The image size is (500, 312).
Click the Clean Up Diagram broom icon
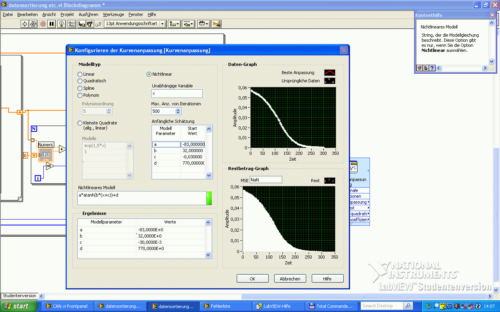tap(216, 24)
